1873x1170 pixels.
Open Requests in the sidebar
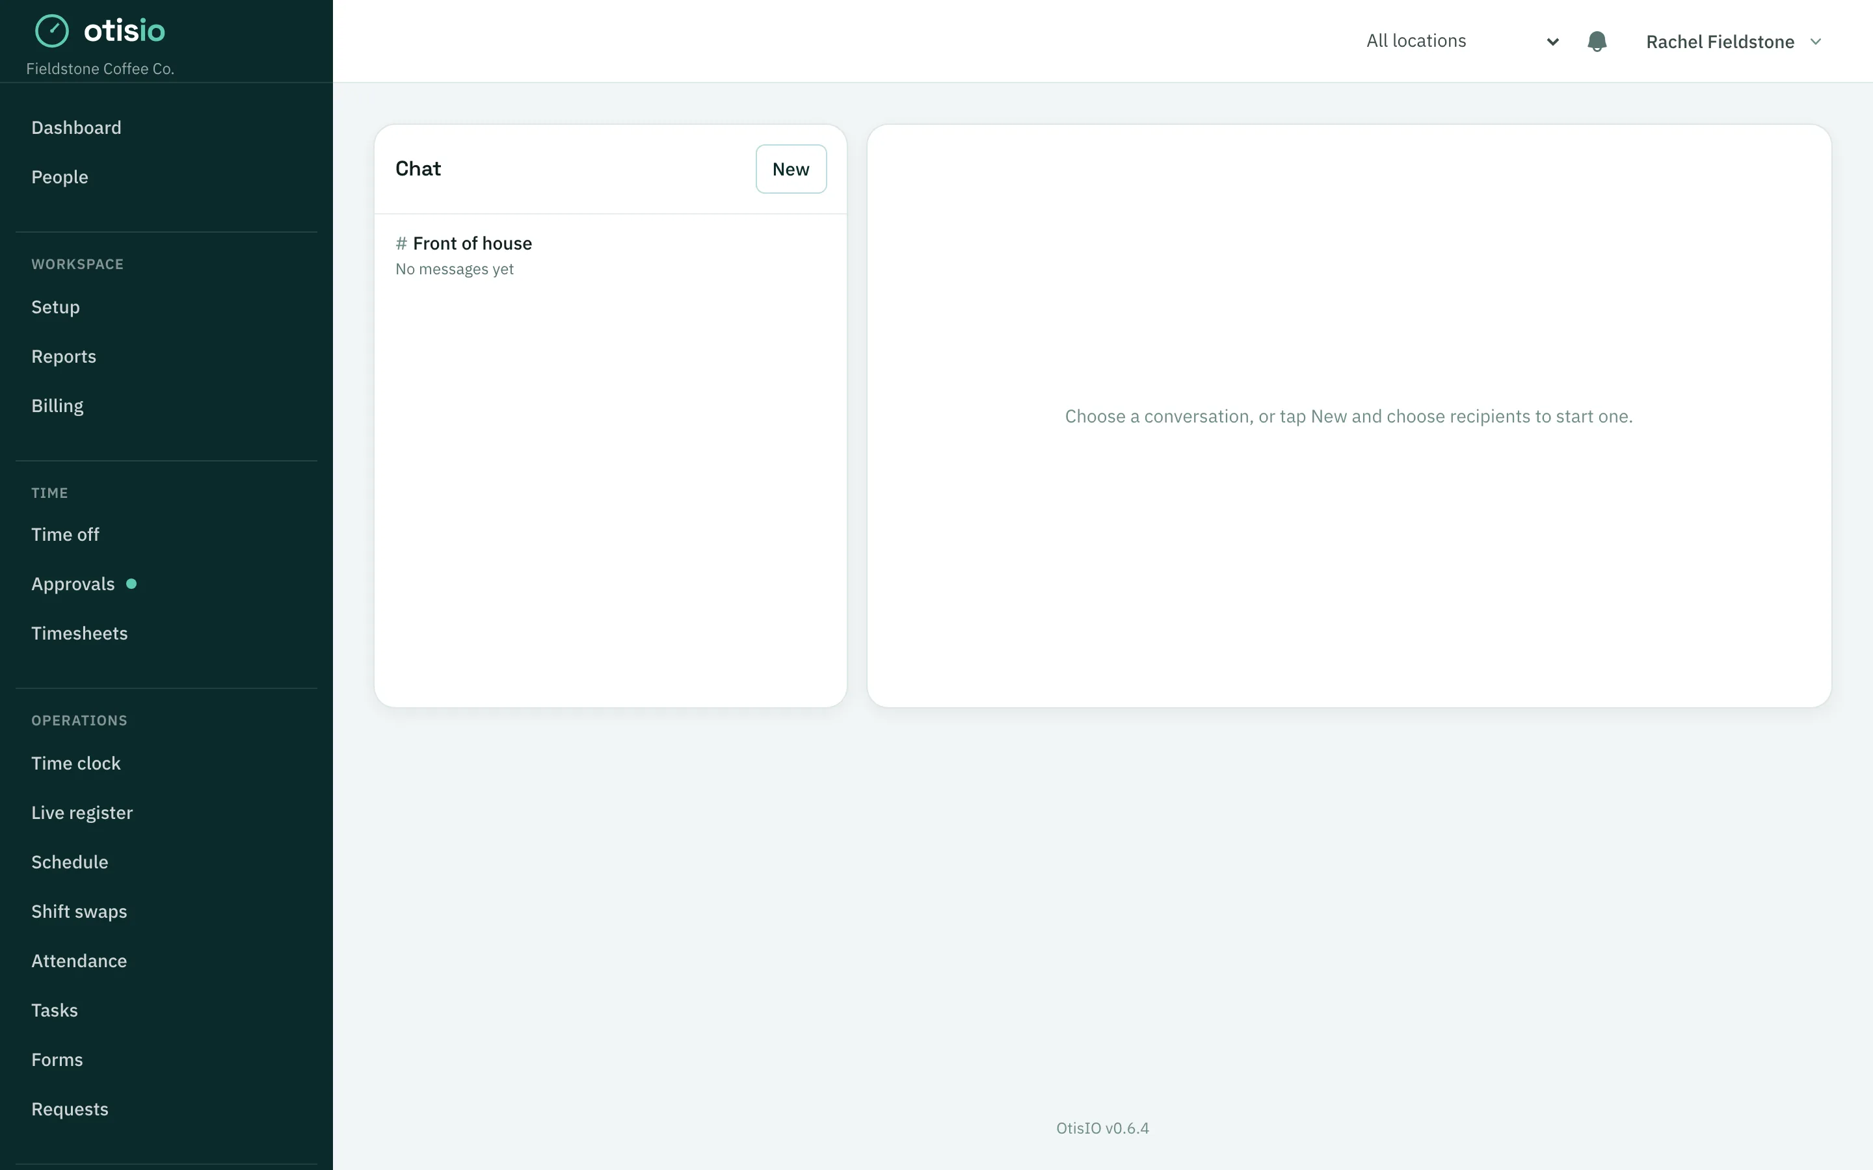click(x=70, y=1110)
